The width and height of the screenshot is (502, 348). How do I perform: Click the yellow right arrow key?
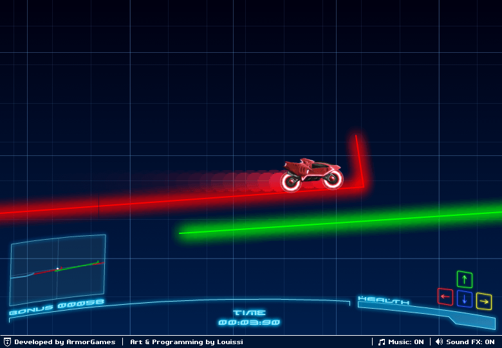(x=484, y=301)
